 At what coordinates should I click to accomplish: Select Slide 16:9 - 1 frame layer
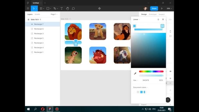43,20
